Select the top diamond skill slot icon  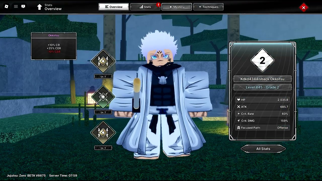[103, 61]
